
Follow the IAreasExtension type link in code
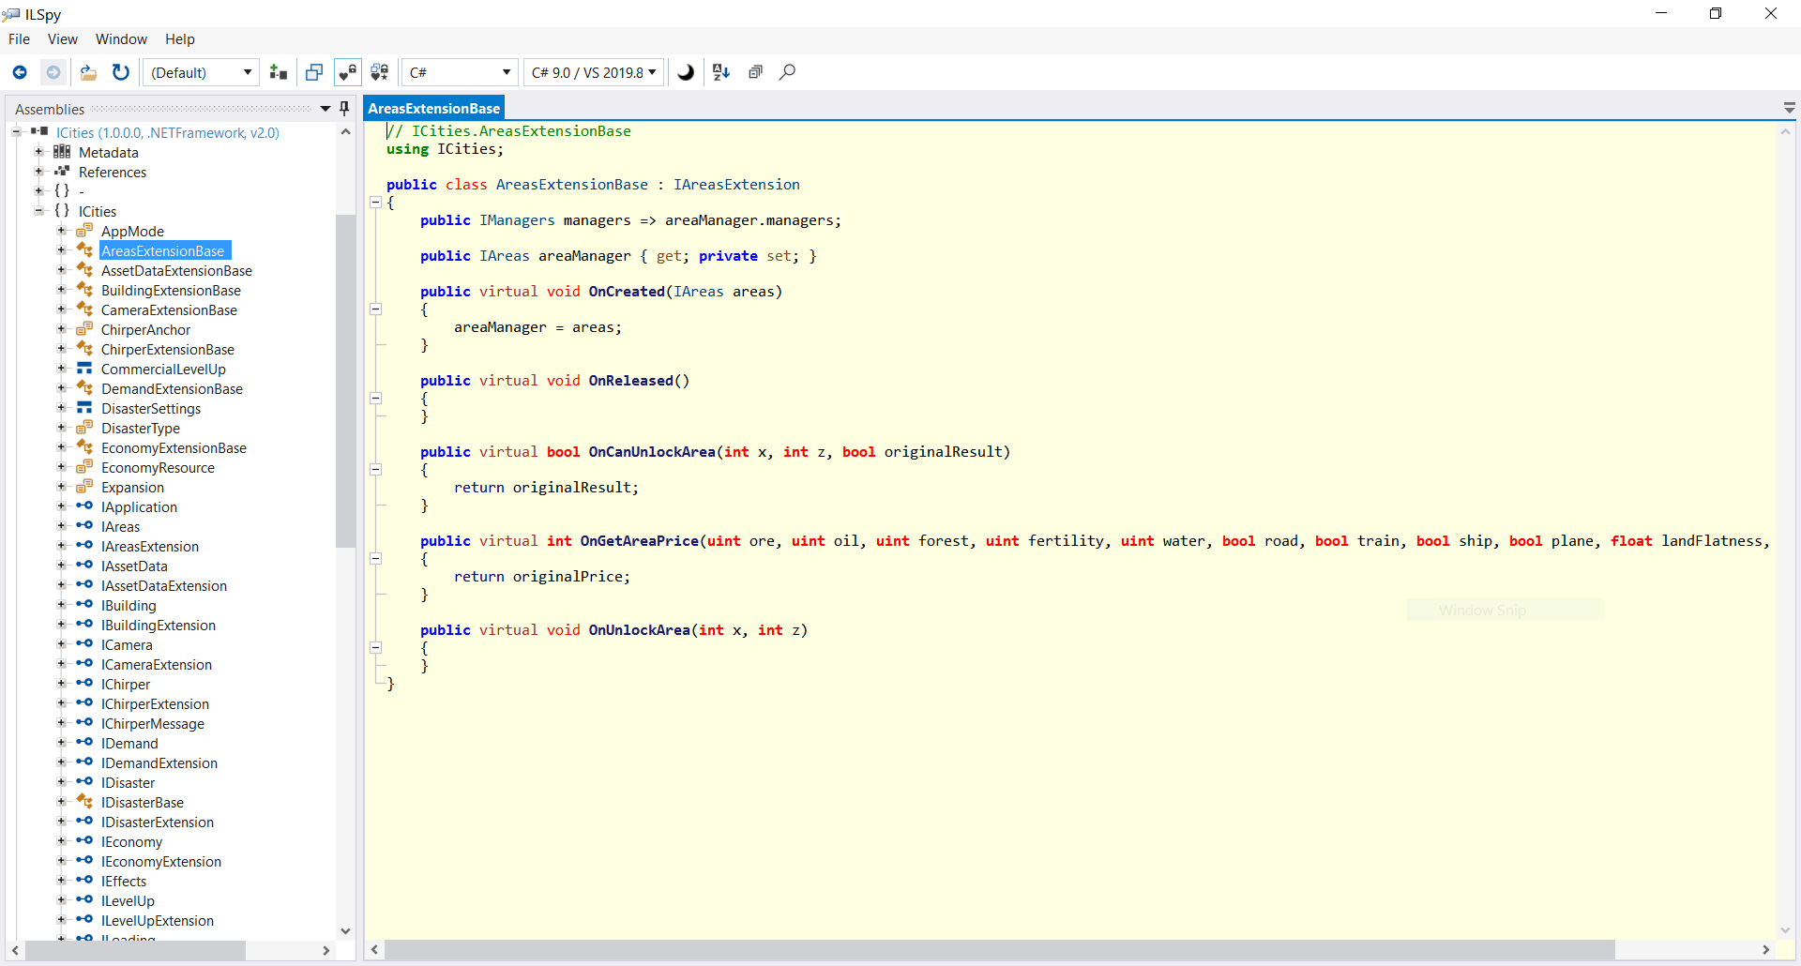(736, 185)
